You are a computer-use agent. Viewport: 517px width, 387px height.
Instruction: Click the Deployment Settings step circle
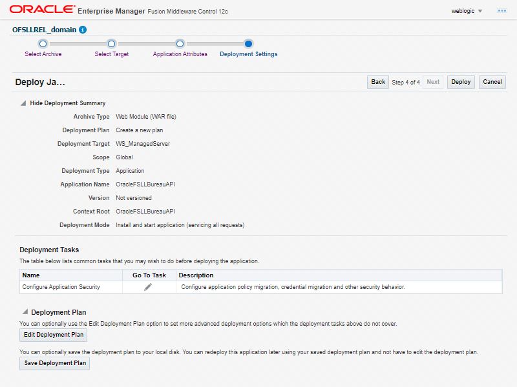(248, 44)
